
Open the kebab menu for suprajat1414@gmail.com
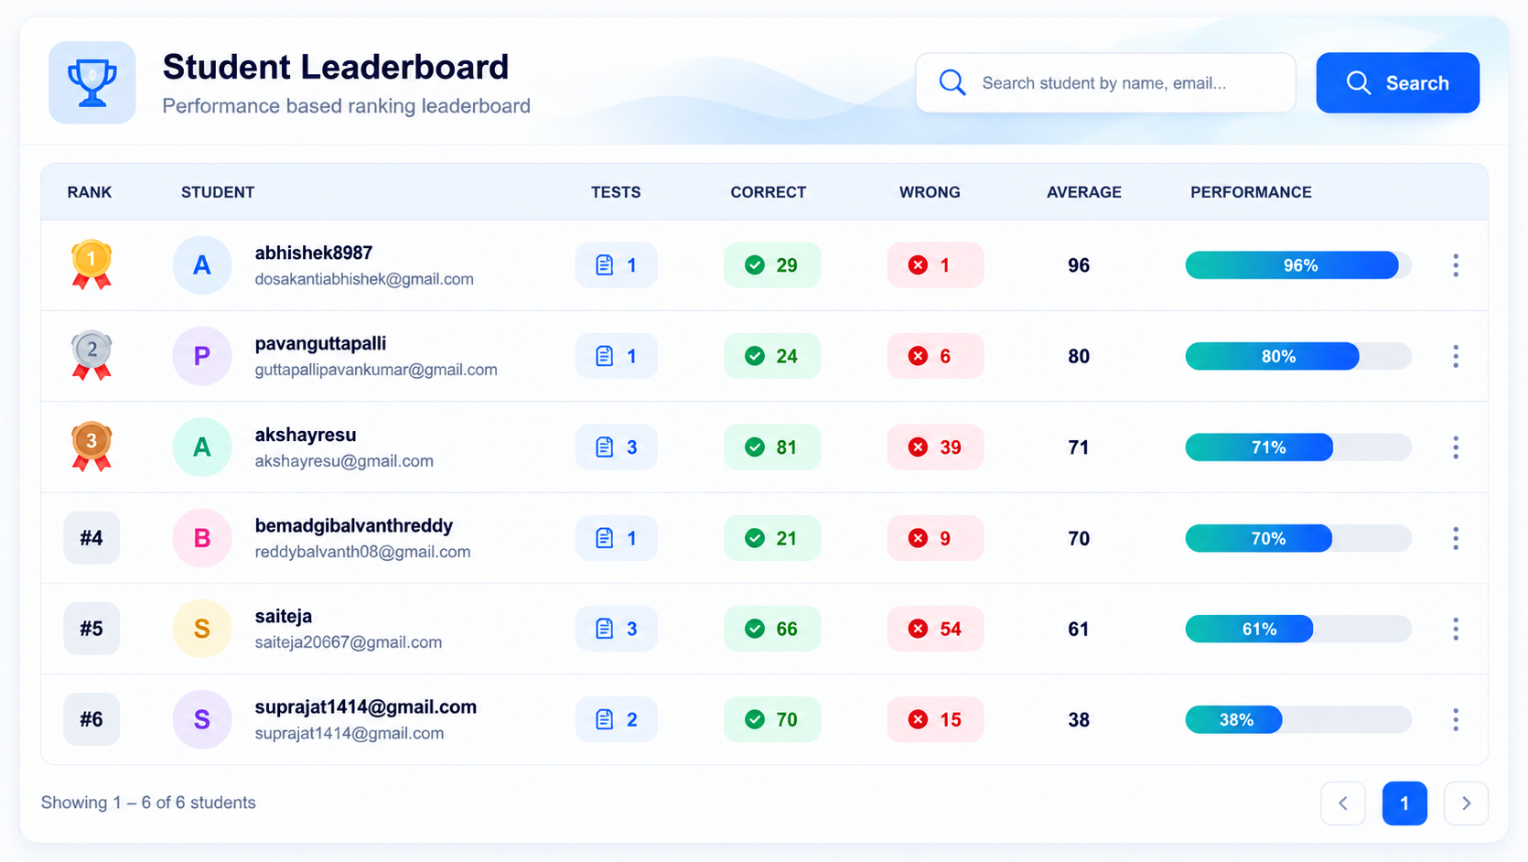click(1455, 719)
